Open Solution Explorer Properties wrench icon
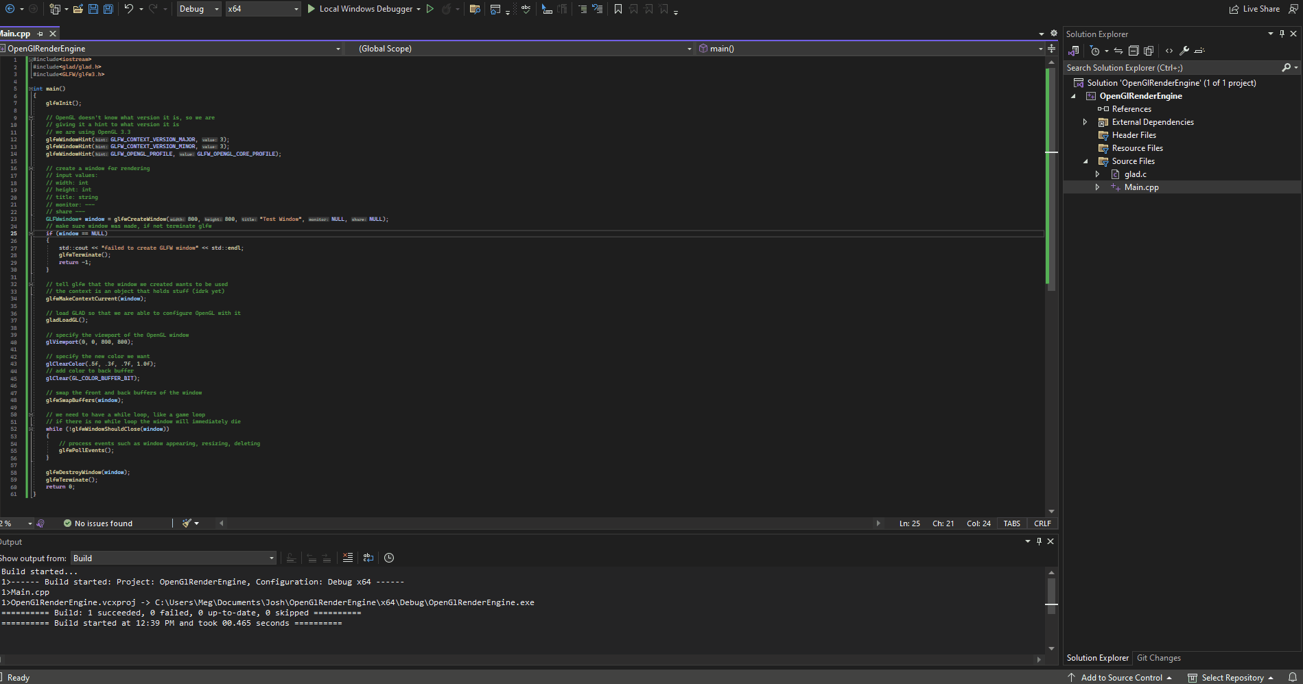 [x=1184, y=50]
